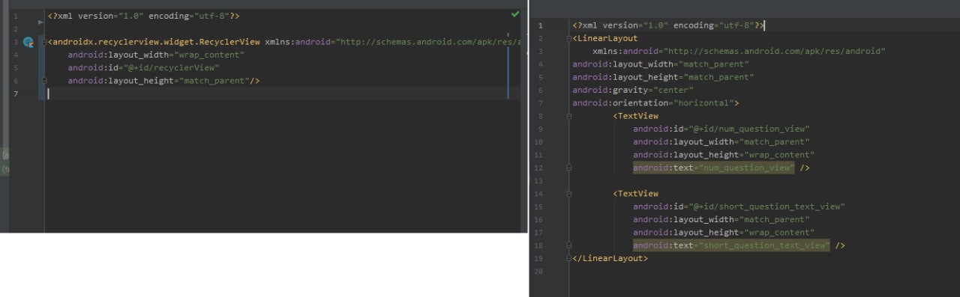Place cursor on empty line 7 left editor
Image resolution: width=960 pixels, height=297 pixels.
pos(277,94)
